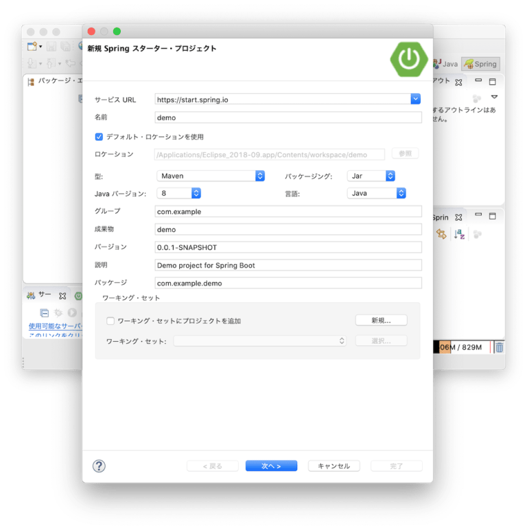The width and height of the screenshot is (527, 530).
Task: Open the Packaging dropdown showing Jar
Action: click(371, 176)
